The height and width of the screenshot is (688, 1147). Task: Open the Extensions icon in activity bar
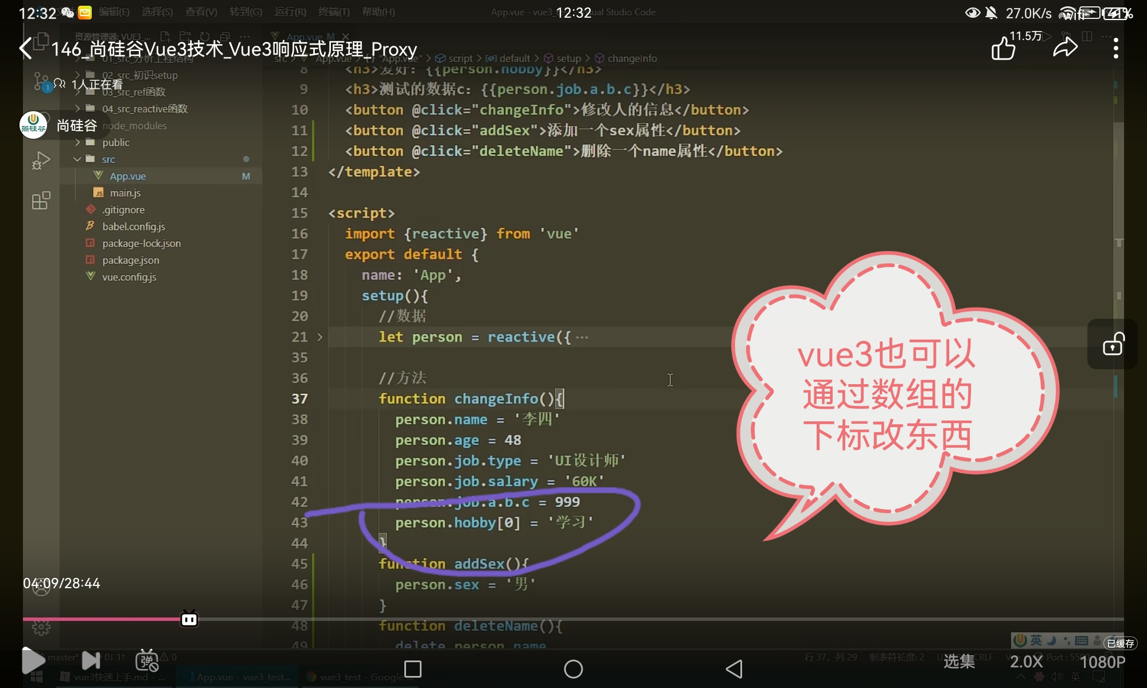tap(41, 201)
